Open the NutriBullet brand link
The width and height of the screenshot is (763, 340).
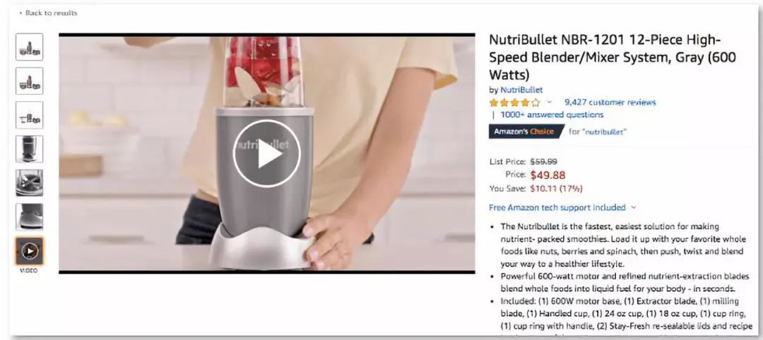pyautogui.click(x=521, y=90)
